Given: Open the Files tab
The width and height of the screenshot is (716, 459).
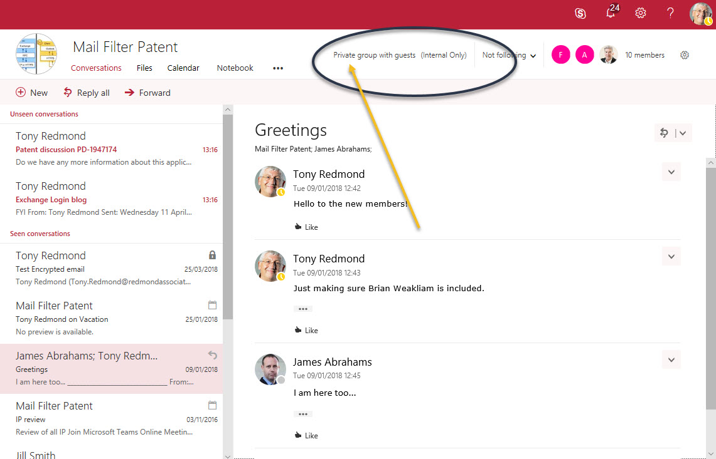Looking at the screenshot, I should (144, 68).
